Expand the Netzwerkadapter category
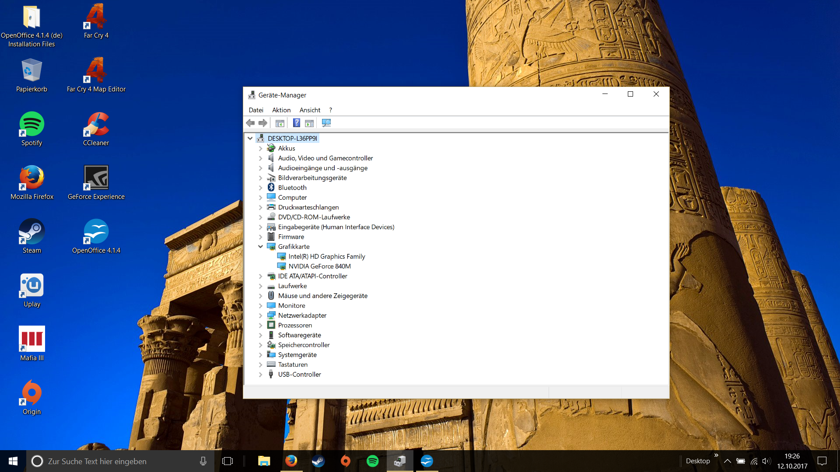The width and height of the screenshot is (840, 472). (x=261, y=316)
